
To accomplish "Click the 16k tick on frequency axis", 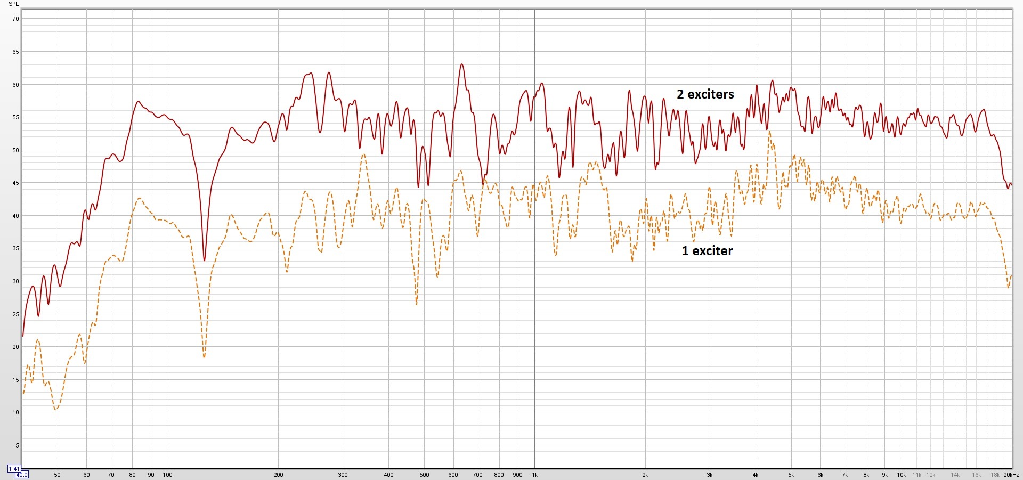I will 976,475.
